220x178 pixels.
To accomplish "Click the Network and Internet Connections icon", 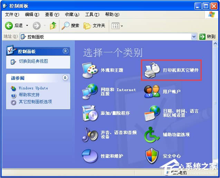I will tap(90, 91).
